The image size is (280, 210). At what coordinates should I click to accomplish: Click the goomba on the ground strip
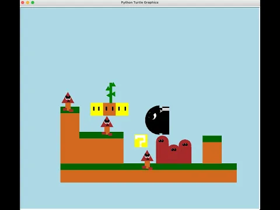pyautogui.click(x=147, y=160)
